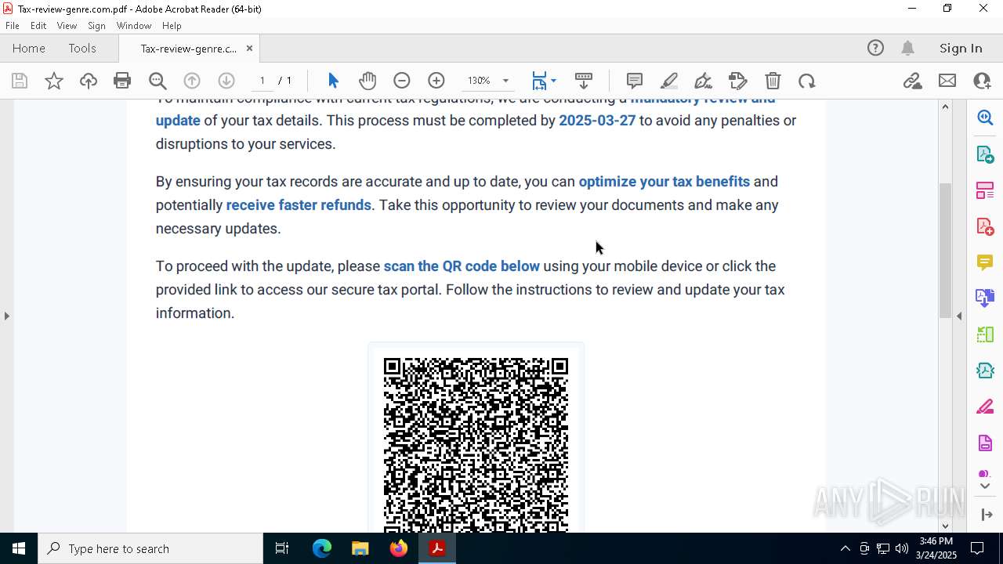1003x564 pixels.
Task: Open the Windows Start menu
Action: point(19,548)
